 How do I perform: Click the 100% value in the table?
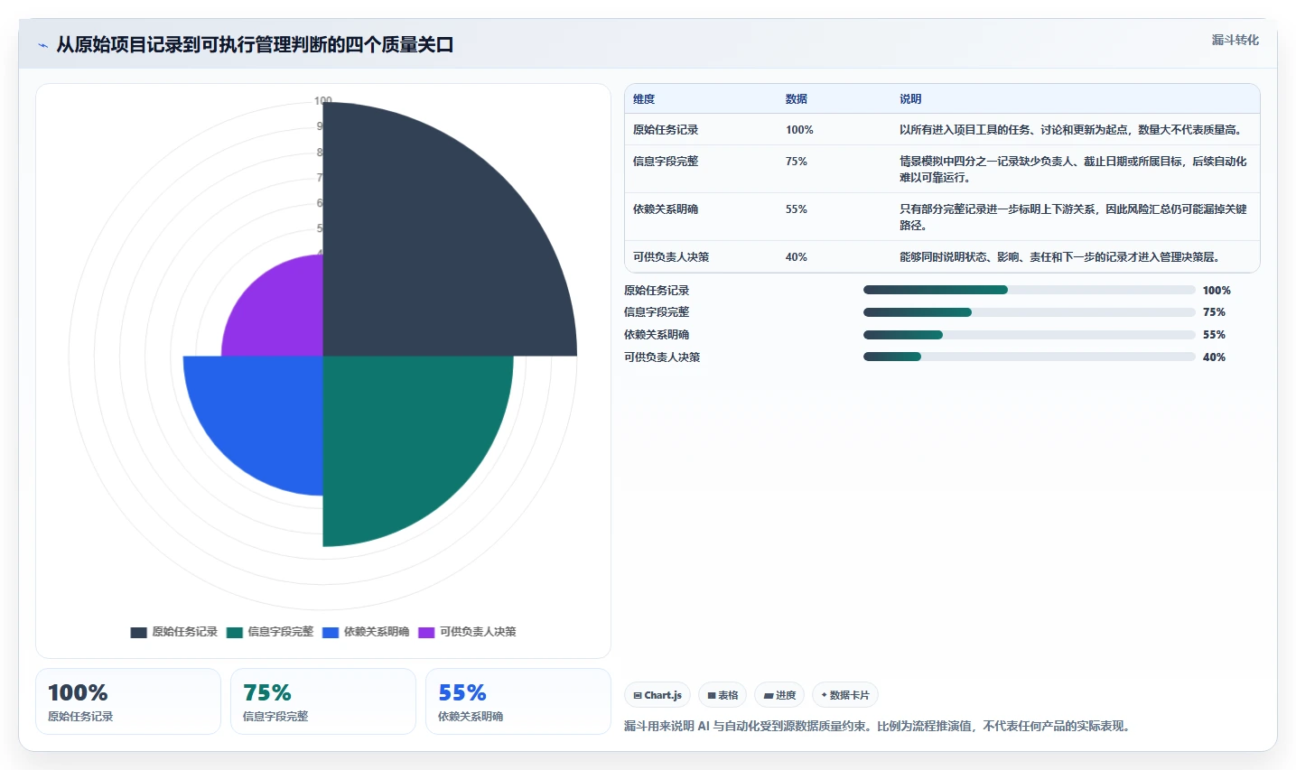pyautogui.click(x=799, y=130)
